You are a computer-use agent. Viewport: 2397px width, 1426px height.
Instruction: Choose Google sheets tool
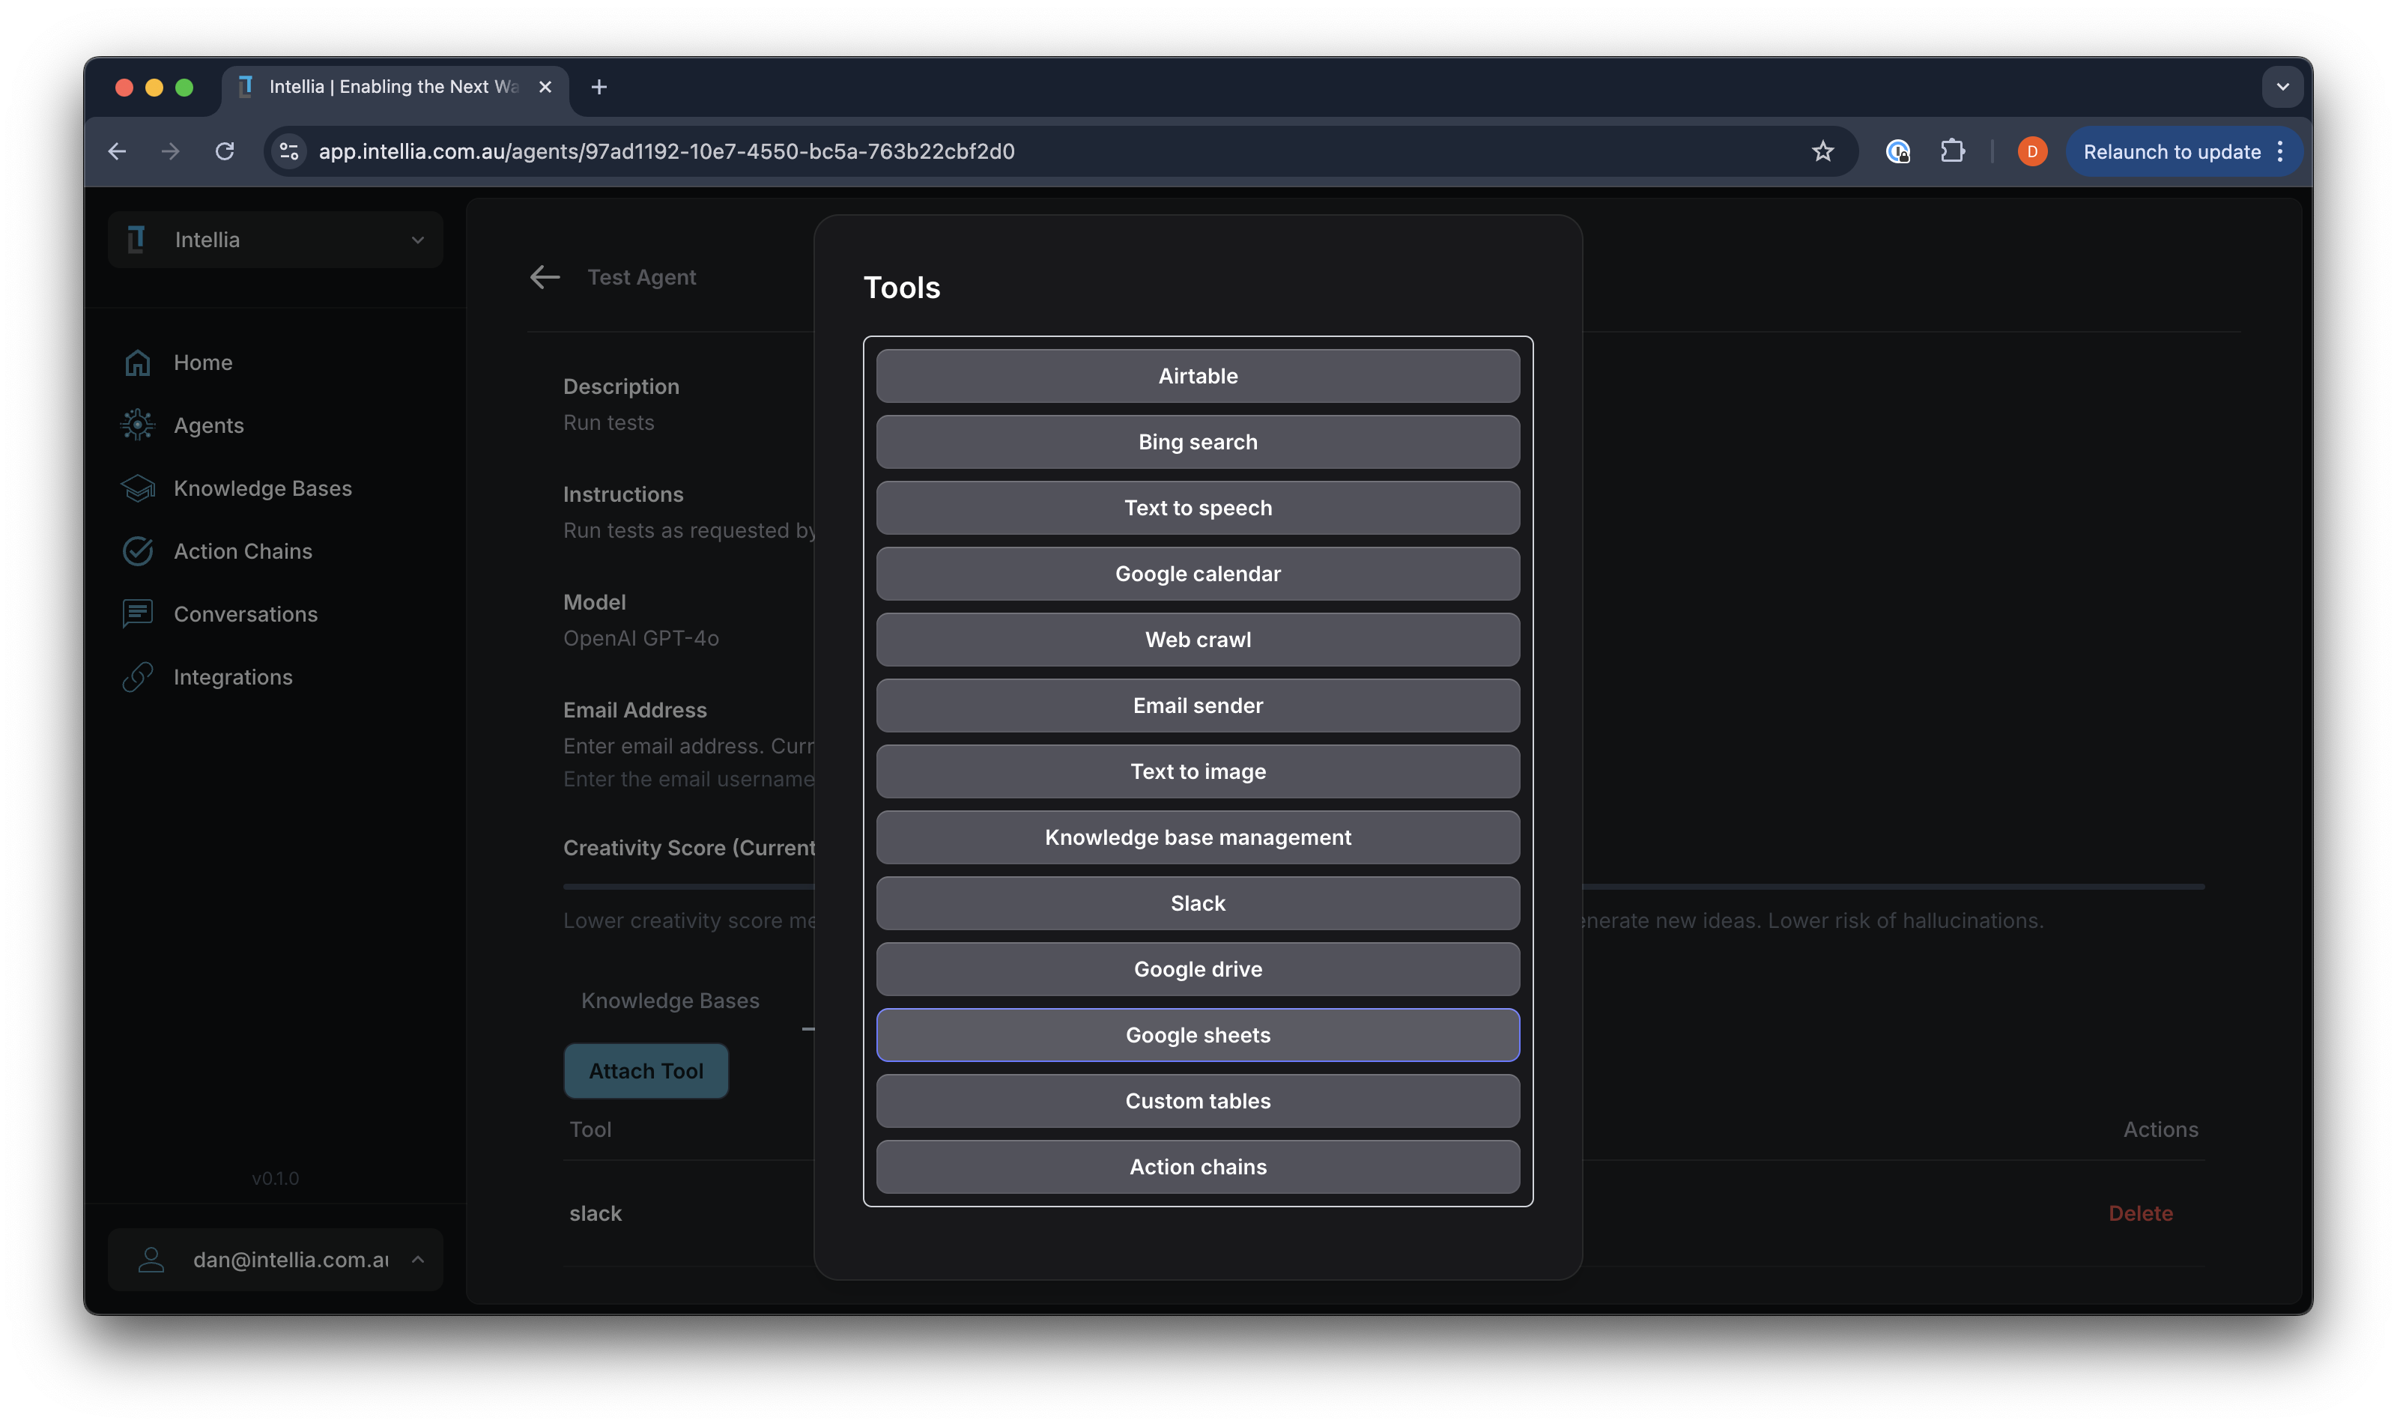(1198, 1035)
